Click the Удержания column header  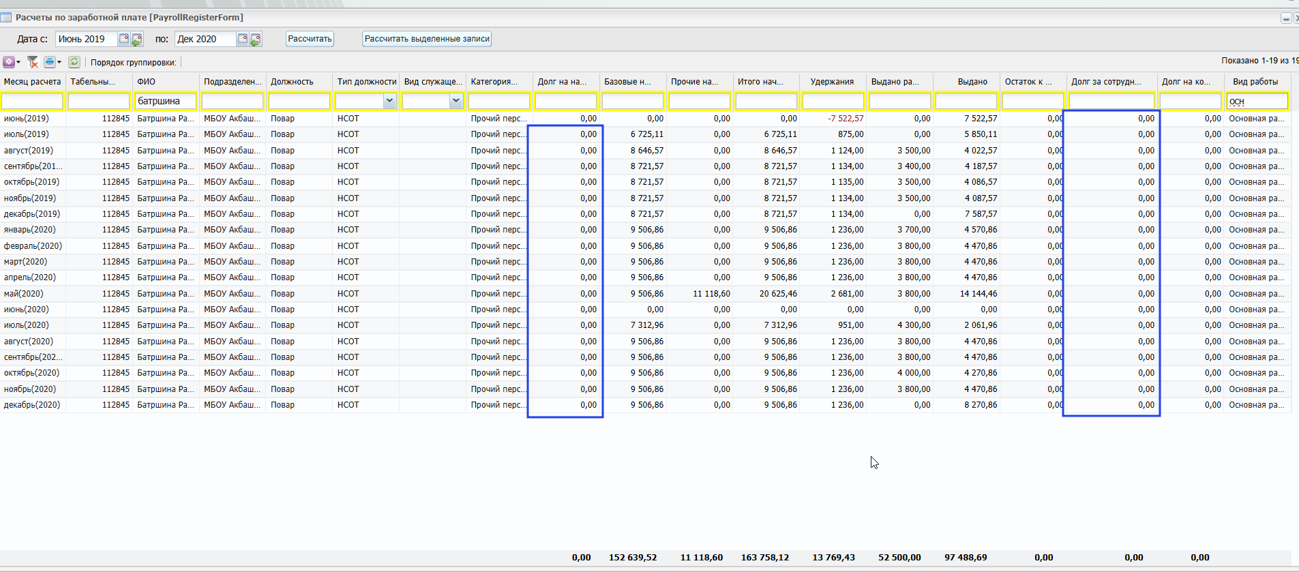pos(832,82)
